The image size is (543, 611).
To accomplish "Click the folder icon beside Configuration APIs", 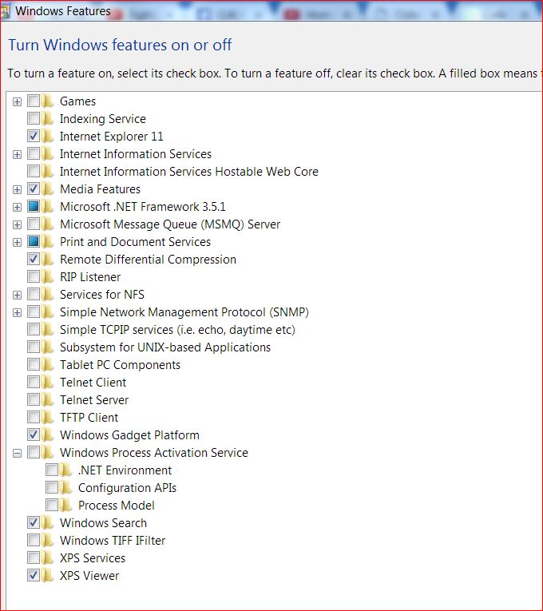I will [65, 487].
